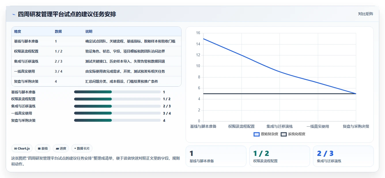
Task: Click the 一线真实使用 progress bar
Action: click(x=117, y=113)
